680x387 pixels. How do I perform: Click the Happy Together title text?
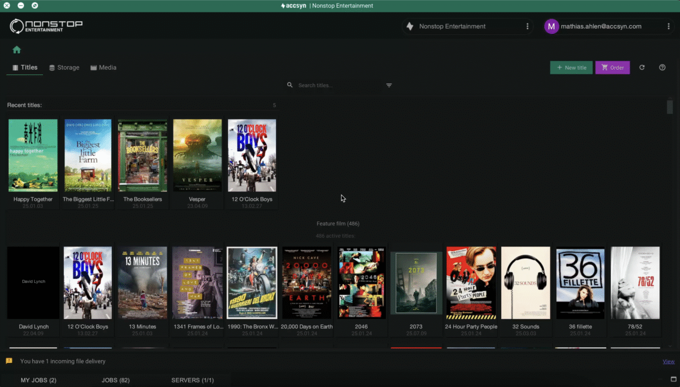33,199
